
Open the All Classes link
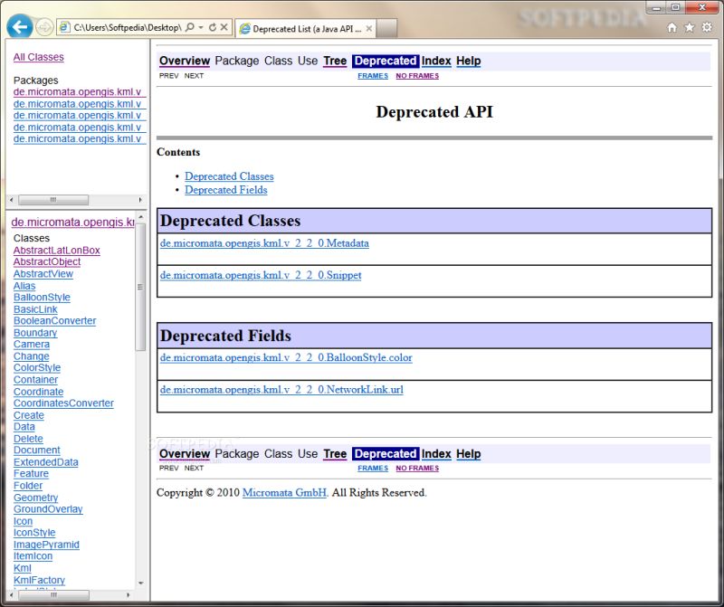tap(38, 57)
